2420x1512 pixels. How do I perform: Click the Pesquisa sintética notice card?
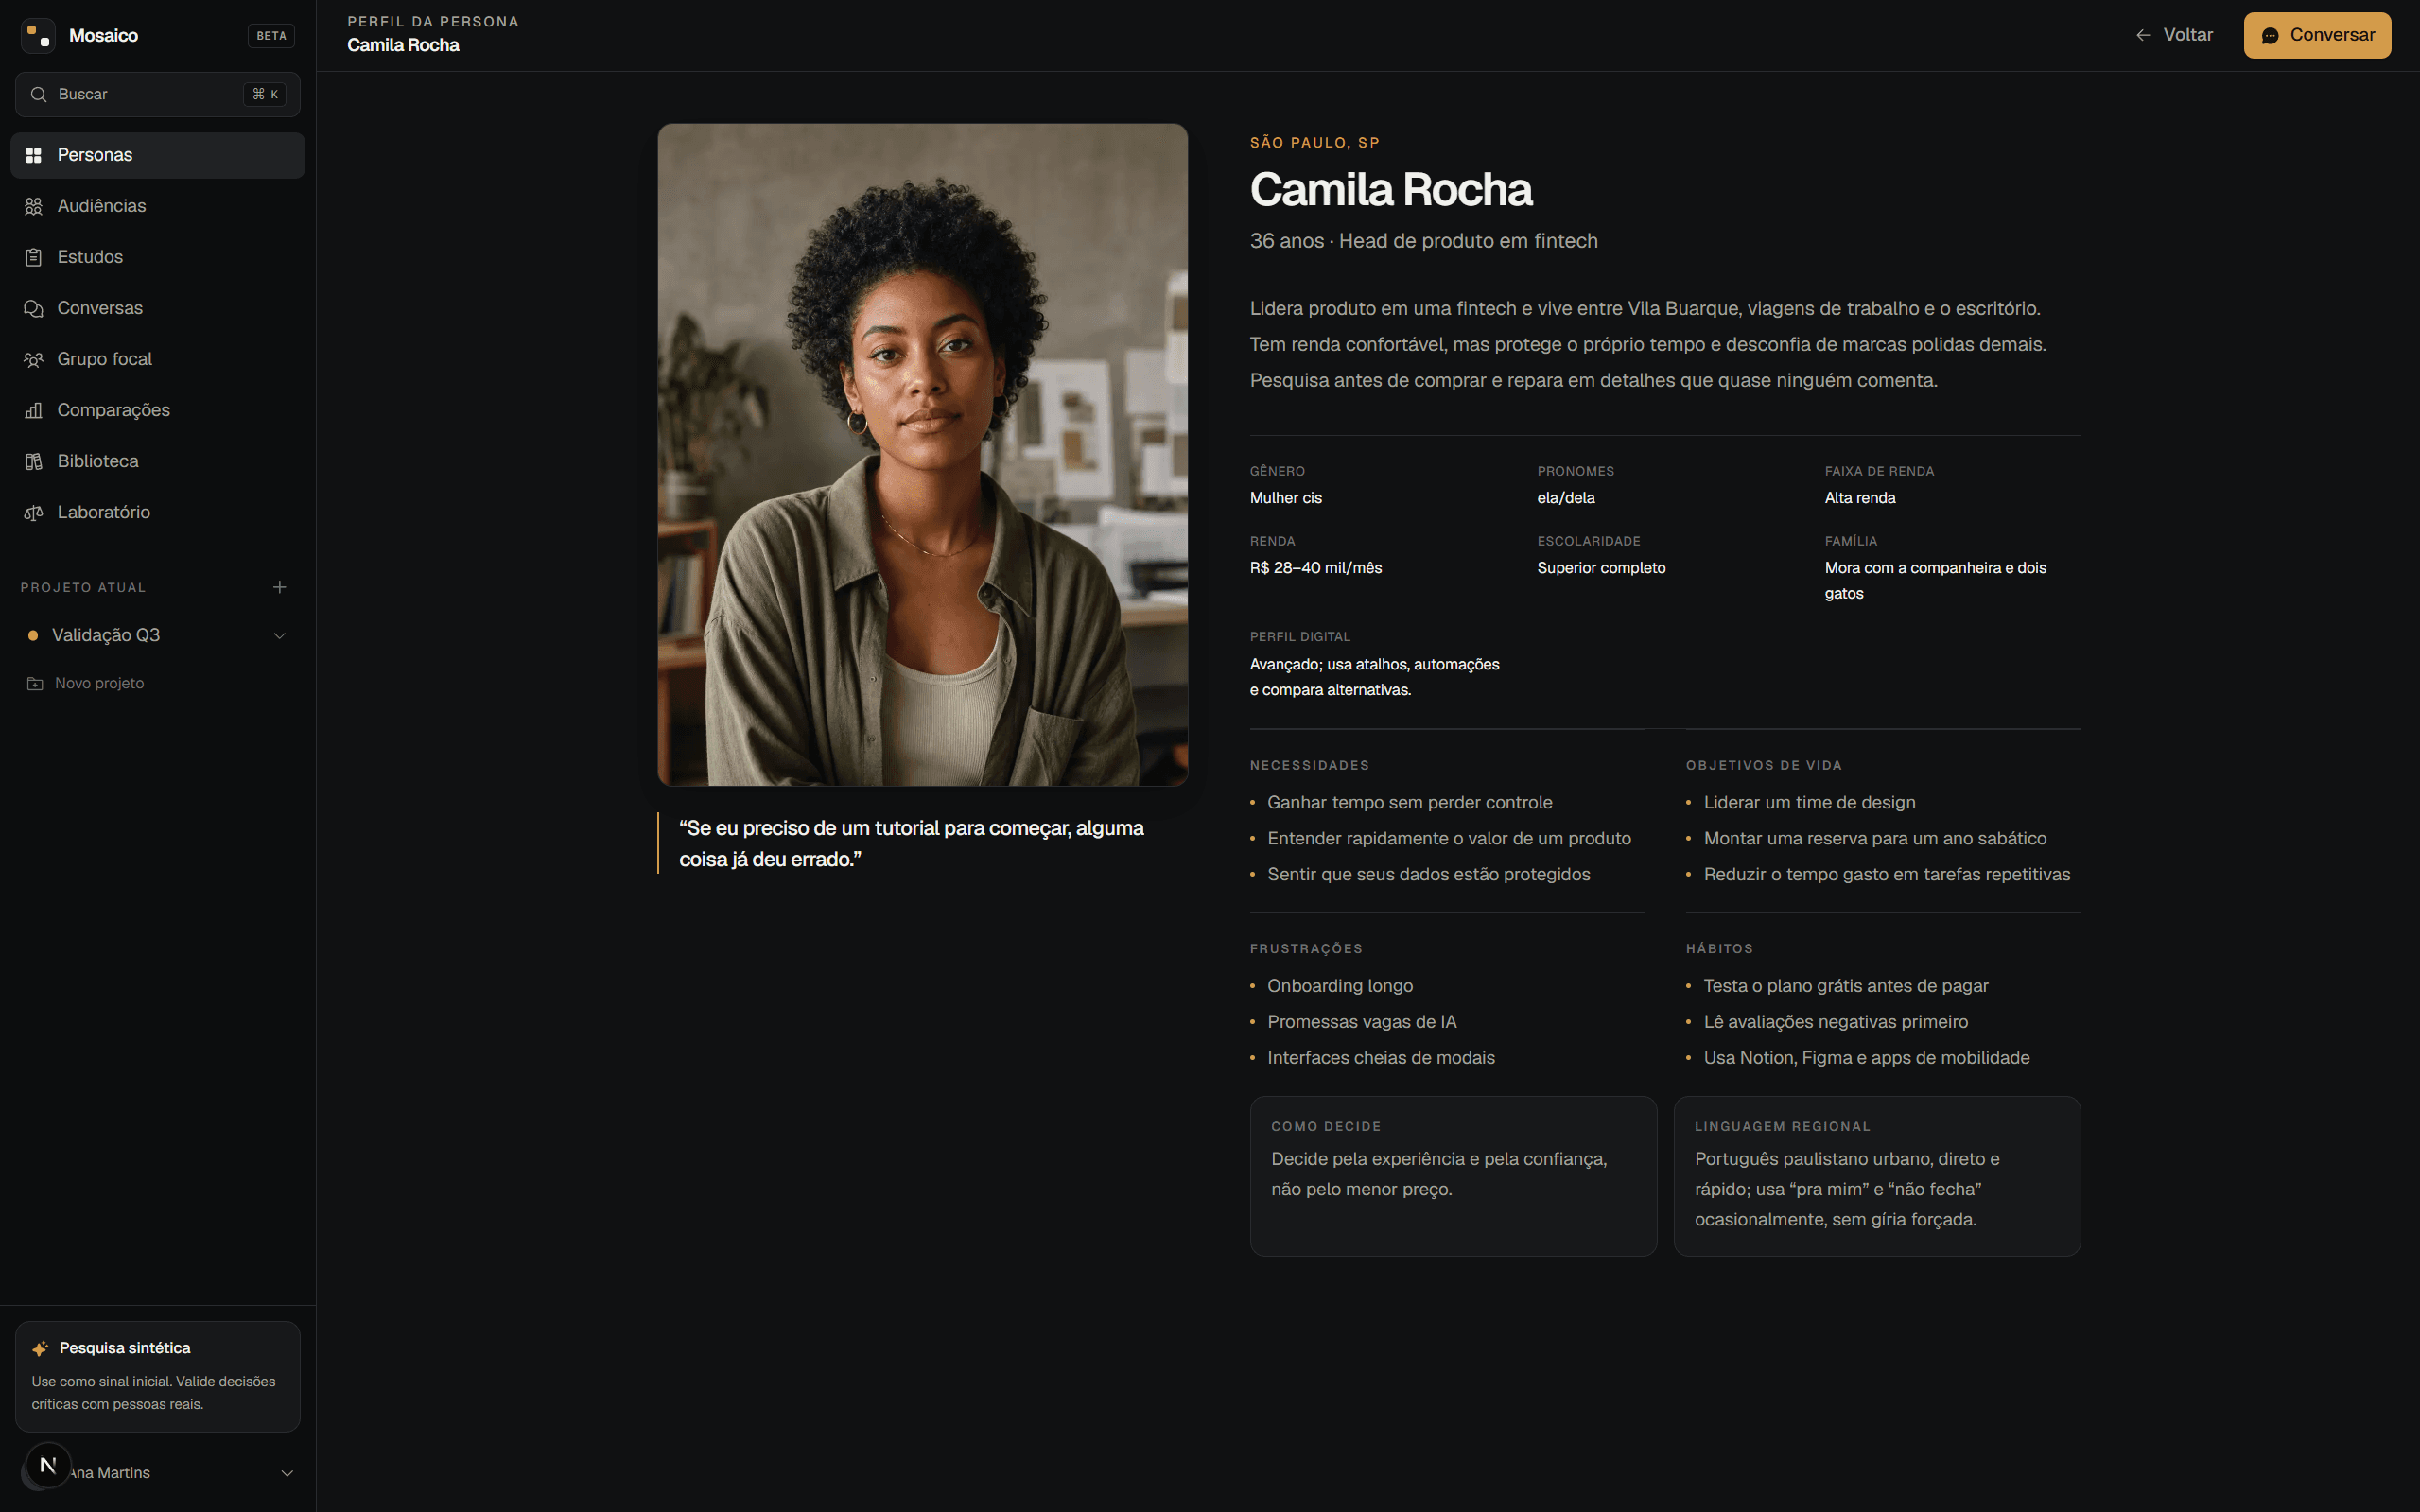click(x=158, y=1376)
